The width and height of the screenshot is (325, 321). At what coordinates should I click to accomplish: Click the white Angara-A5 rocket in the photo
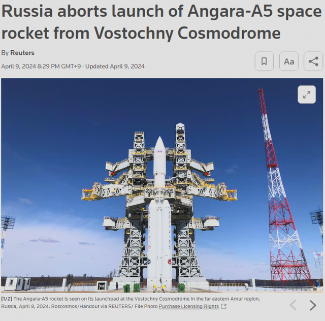pos(159,223)
